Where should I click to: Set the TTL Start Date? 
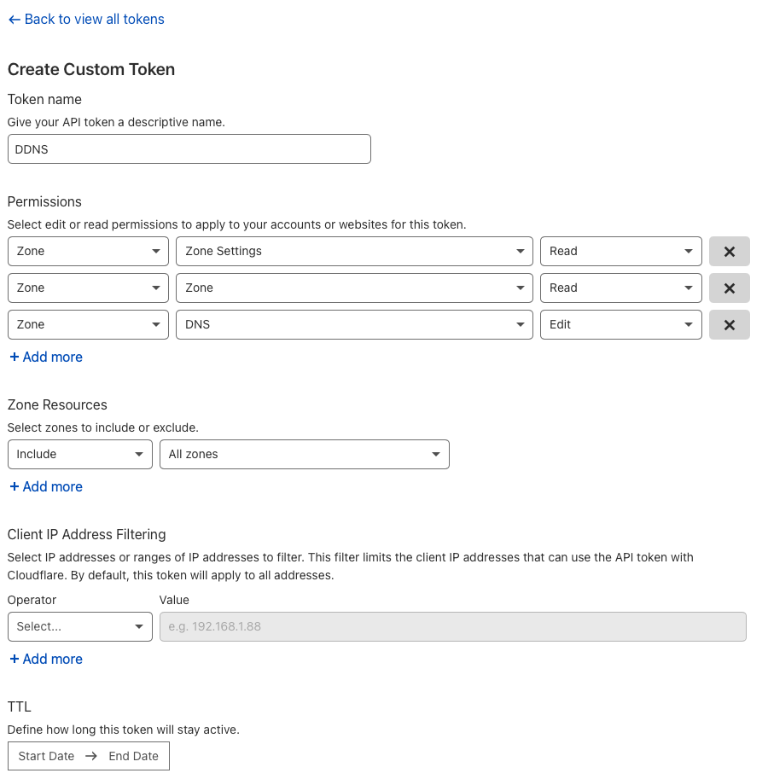[x=47, y=756]
